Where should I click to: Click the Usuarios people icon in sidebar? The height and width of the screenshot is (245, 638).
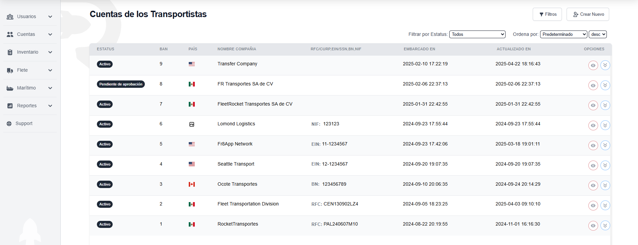(10, 17)
